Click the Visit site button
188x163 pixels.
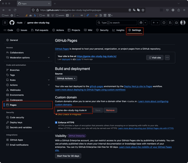155,57
